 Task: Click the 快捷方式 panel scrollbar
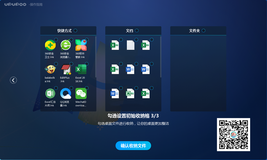[x=96, y=57]
